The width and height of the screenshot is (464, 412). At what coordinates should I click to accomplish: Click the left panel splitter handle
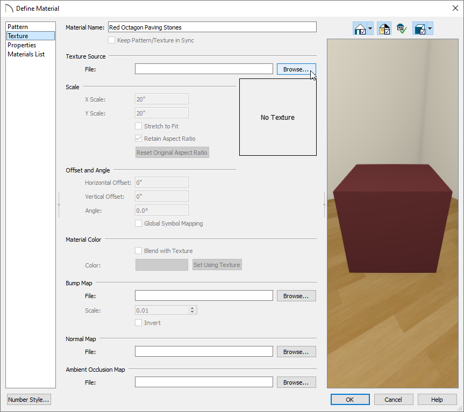(x=59, y=204)
